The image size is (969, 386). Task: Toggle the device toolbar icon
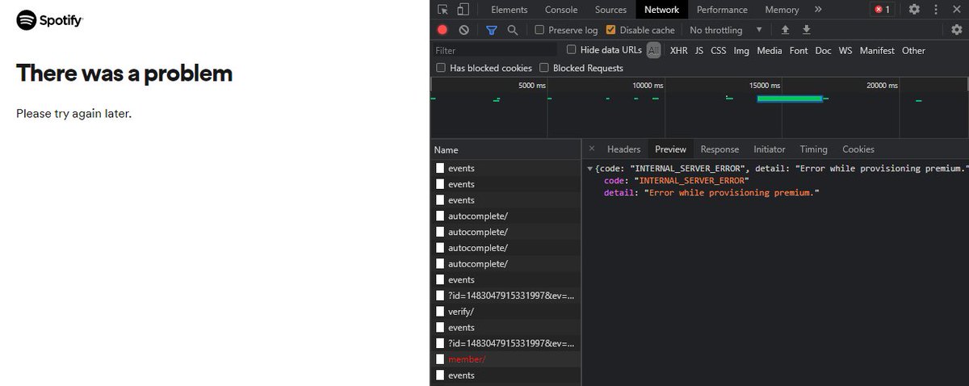pos(463,10)
